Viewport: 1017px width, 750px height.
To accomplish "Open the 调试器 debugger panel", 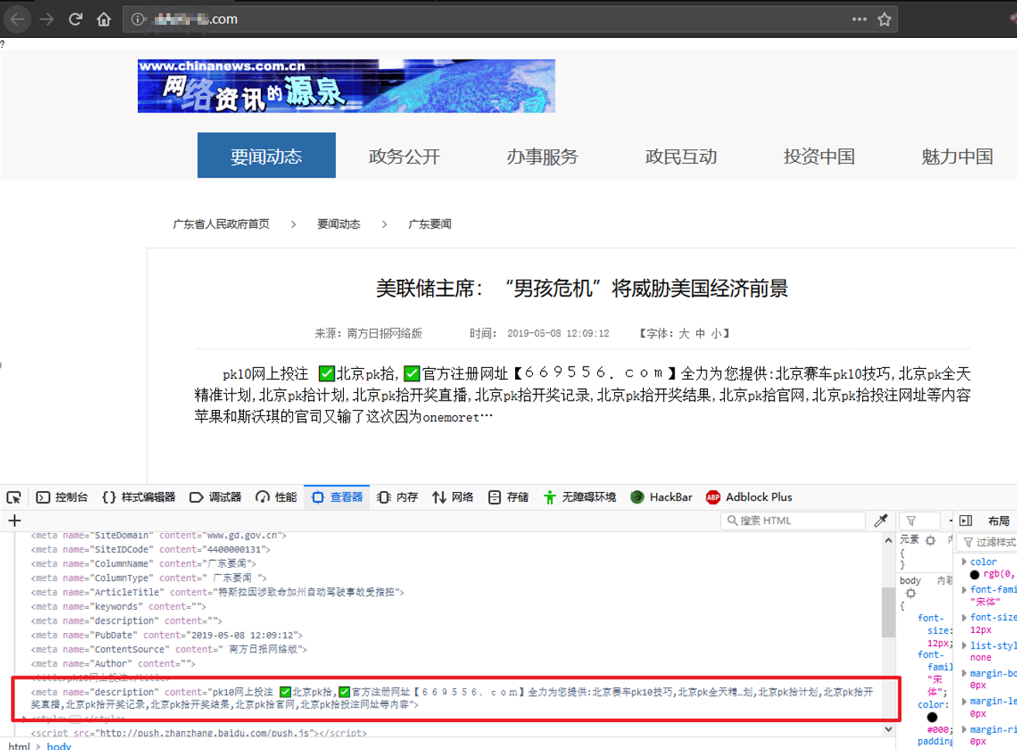I will 216,497.
